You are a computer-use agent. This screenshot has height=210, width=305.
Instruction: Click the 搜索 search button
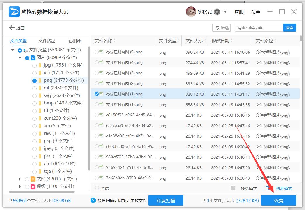click(x=290, y=28)
